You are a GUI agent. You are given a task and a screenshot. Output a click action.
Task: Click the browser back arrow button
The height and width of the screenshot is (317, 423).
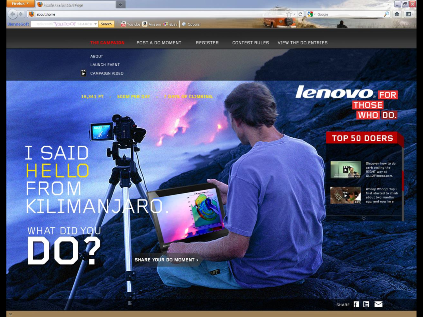coord(12,14)
